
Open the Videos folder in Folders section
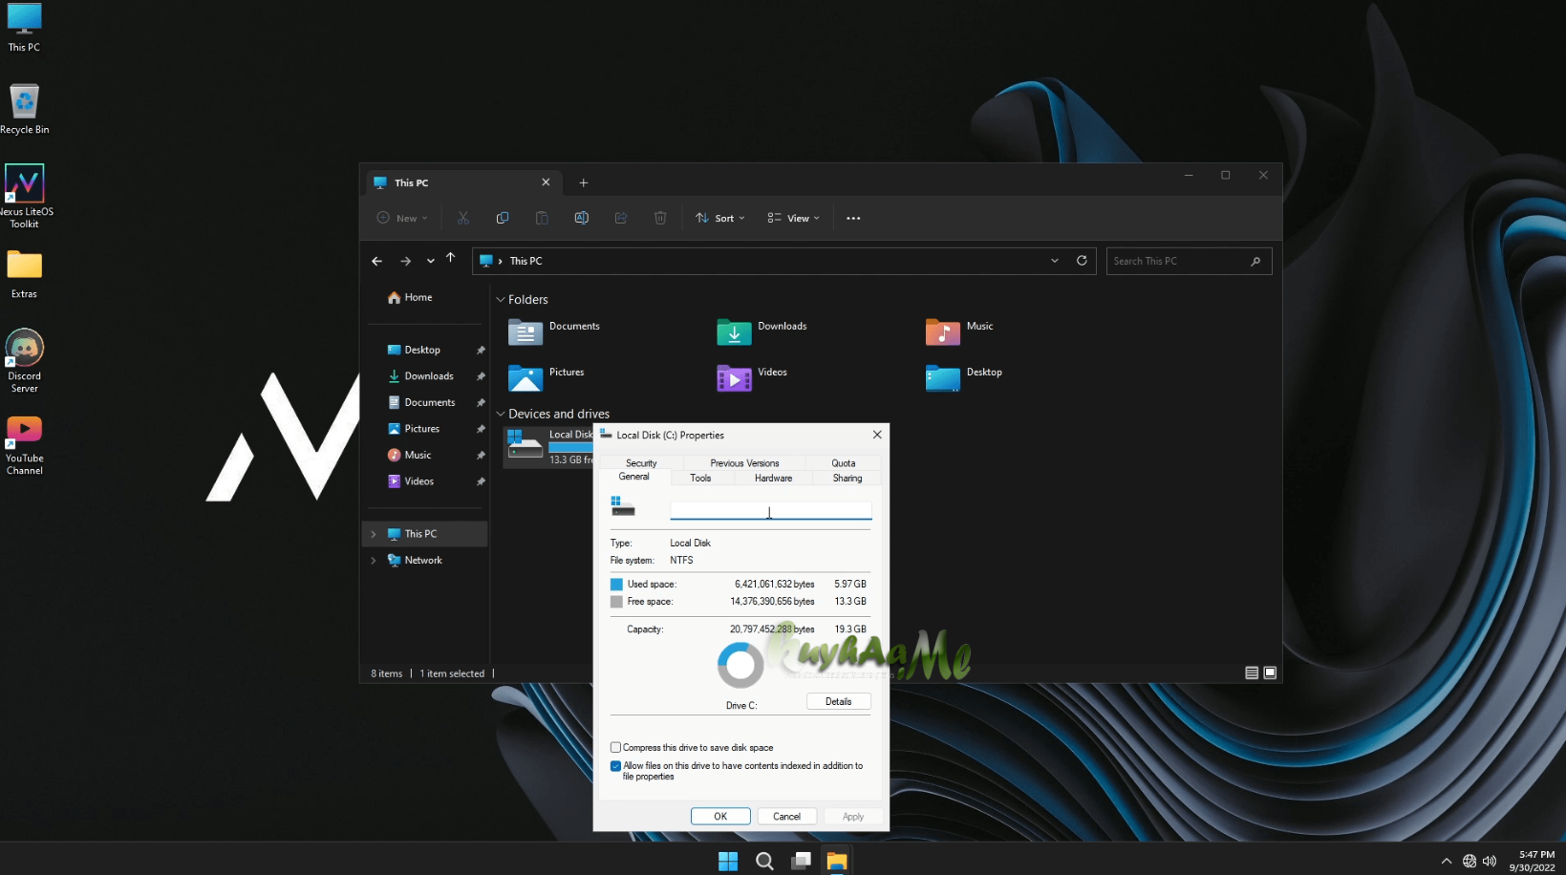click(752, 377)
